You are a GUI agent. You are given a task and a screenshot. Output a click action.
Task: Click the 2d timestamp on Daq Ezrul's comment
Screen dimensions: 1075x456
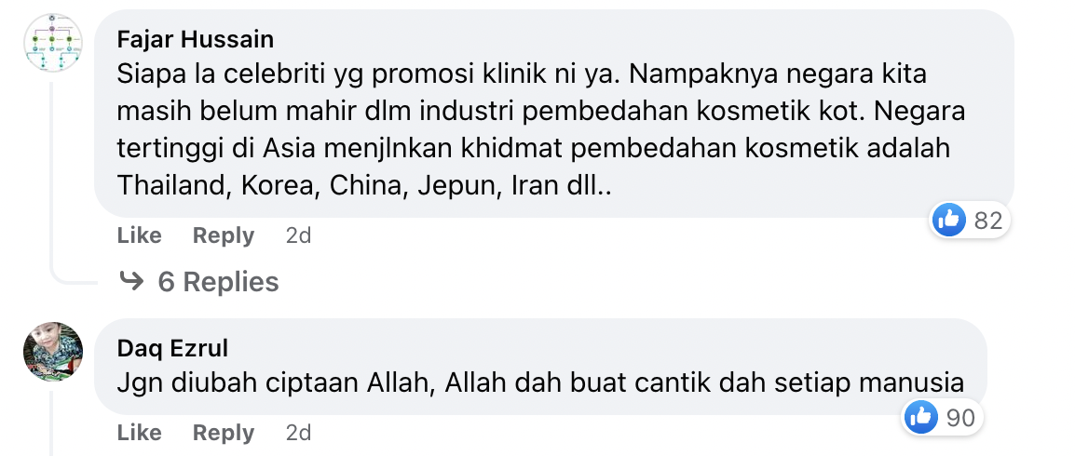(298, 433)
